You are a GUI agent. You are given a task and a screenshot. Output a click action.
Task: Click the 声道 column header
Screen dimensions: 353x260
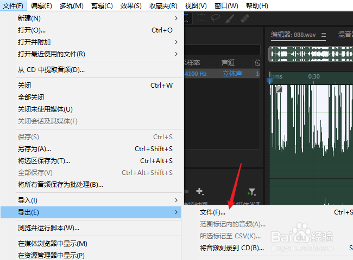click(x=228, y=63)
